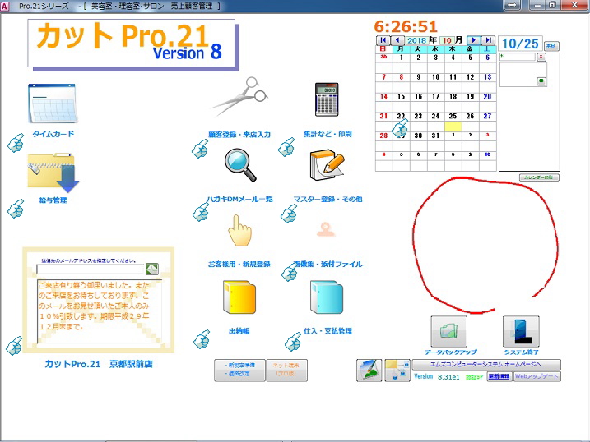Image resolution: width=590 pixels, height=442 pixels.
Task: Click the network computers icon button
Action: tap(397, 371)
